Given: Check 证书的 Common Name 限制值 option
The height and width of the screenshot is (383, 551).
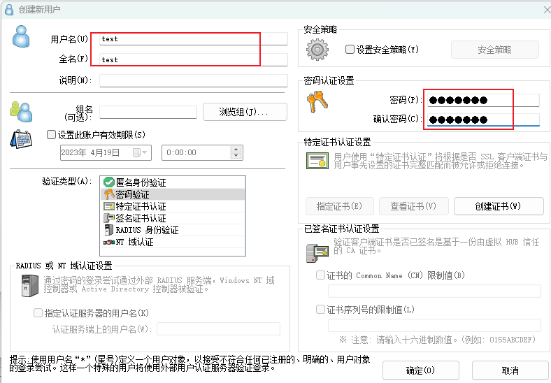Looking at the screenshot, I should [x=321, y=275].
